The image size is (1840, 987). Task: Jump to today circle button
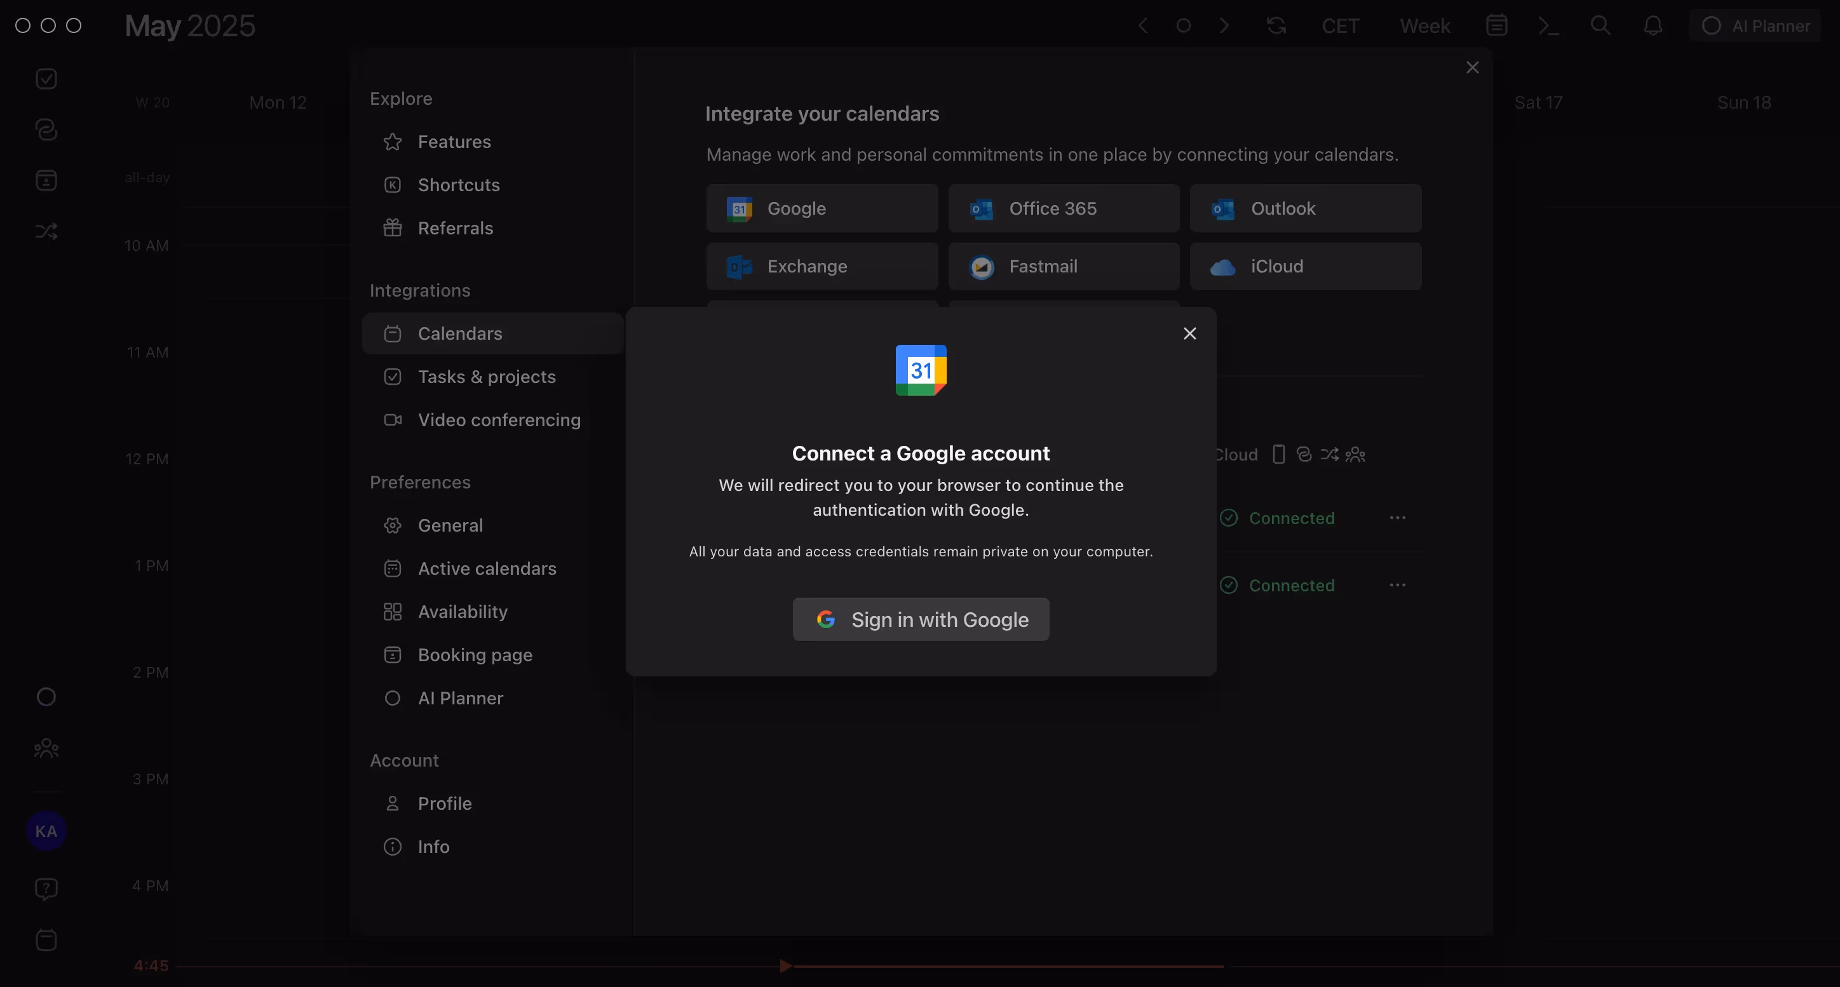(1184, 25)
